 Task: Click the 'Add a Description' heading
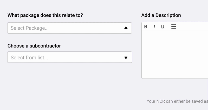(161, 15)
